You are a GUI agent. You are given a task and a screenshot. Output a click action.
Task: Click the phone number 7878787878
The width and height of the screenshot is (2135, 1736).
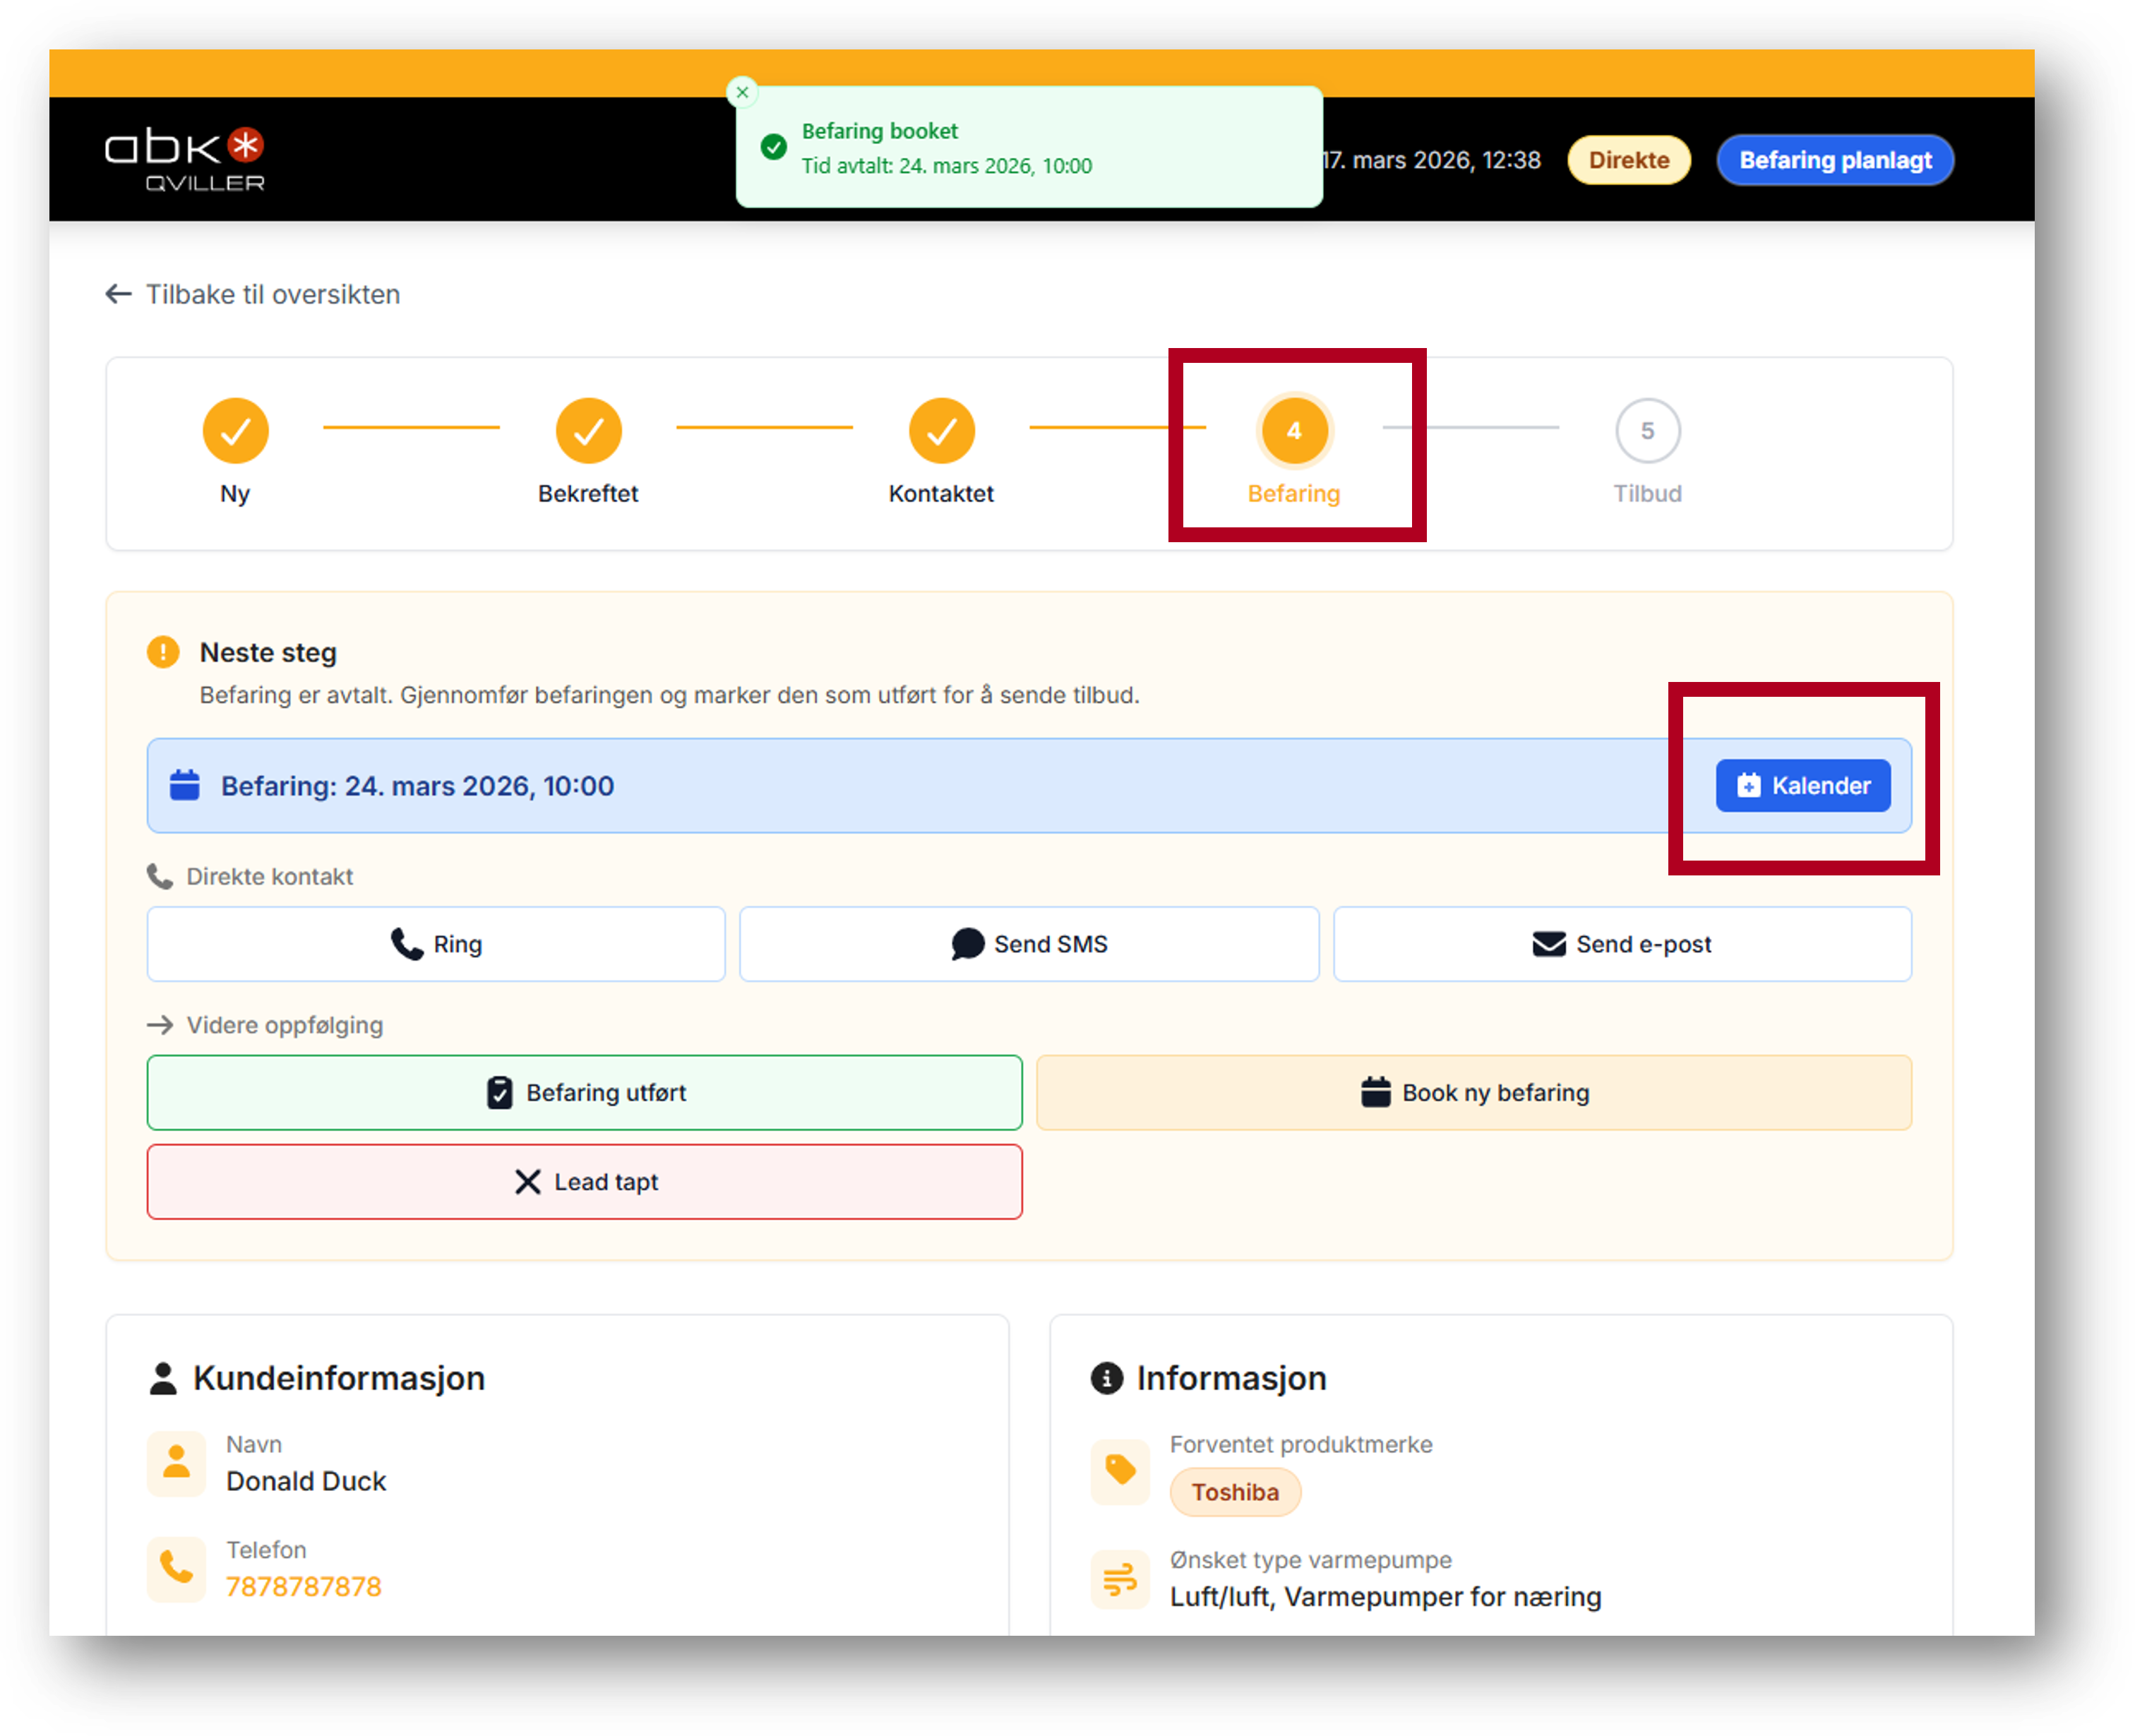[304, 1587]
